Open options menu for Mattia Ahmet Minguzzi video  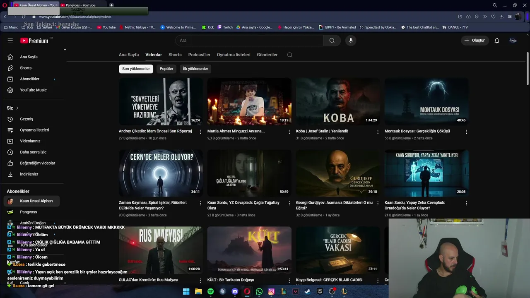[x=289, y=132]
